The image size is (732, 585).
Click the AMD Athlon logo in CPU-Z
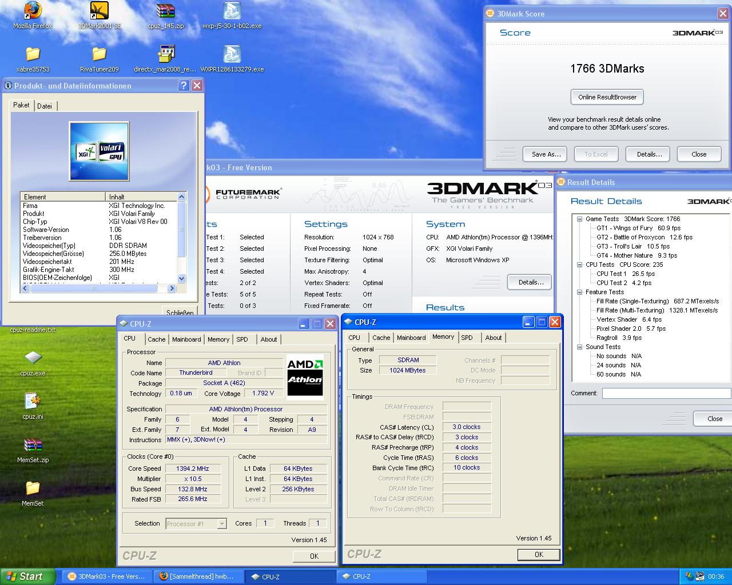tap(305, 376)
